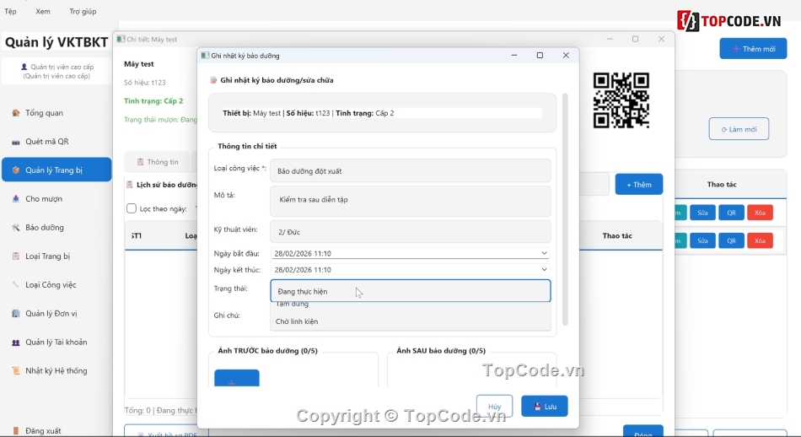Image resolution: width=801 pixels, height=437 pixels.
Task: Click + Thêm button in detail window
Action: (x=638, y=185)
